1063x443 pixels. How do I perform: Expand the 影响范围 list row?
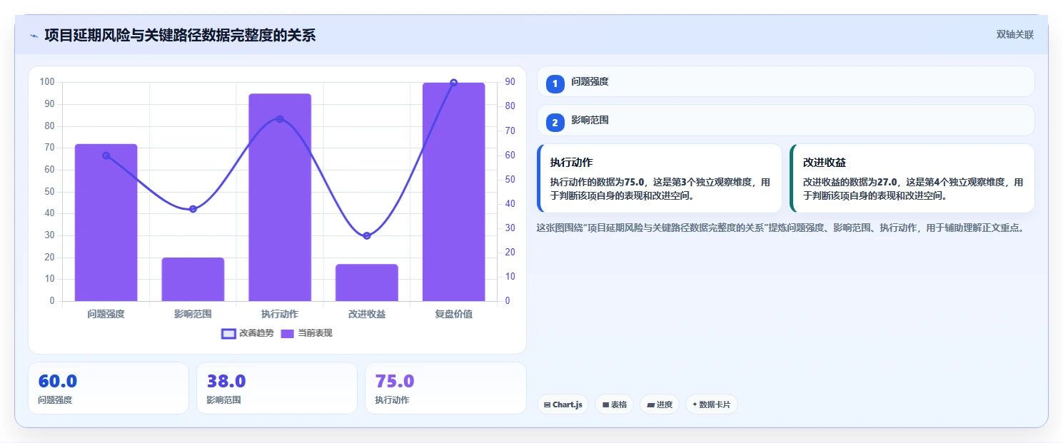pos(785,120)
